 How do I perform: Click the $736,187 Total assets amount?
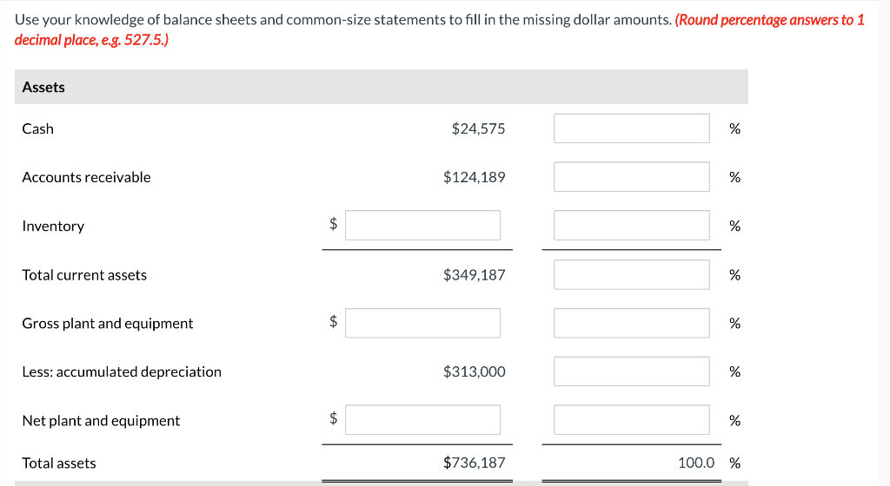point(474,463)
